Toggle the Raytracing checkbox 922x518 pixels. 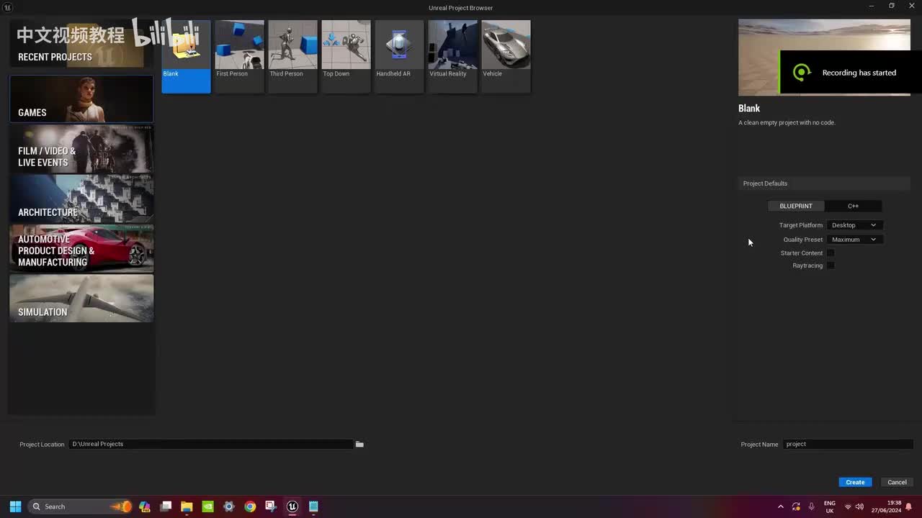point(831,265)
